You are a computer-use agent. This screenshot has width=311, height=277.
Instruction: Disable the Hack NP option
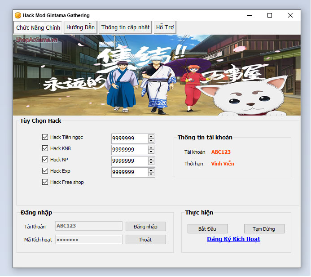click(45, 159)
